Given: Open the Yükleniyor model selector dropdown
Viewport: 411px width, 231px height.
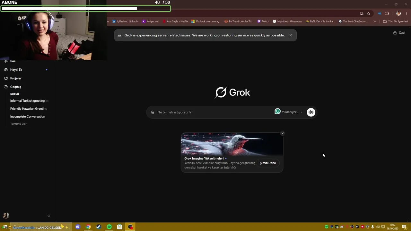Looking at the screenshot, I should [x=292, y=112].
